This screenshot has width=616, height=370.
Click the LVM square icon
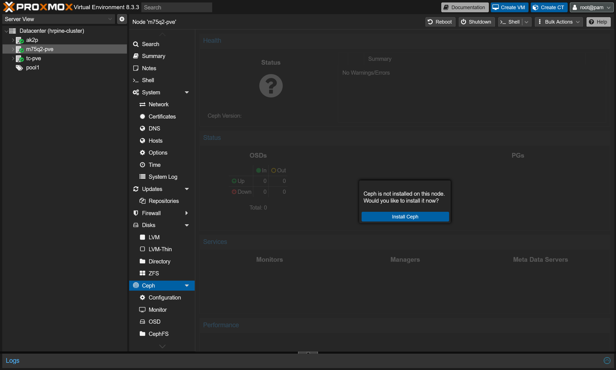click(x=142, y=237)
